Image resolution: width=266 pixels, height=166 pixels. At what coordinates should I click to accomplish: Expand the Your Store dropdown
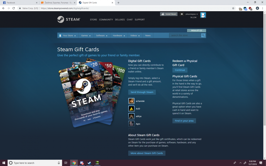click(x=68, y=36)
